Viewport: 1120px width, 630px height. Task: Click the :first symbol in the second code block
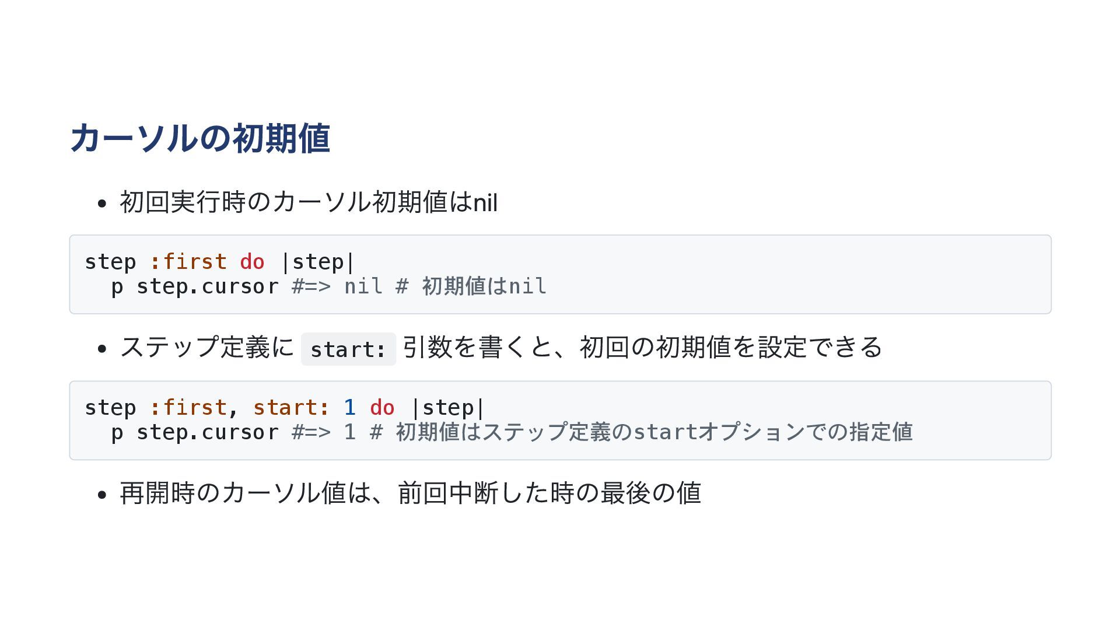tap(188, 408)
